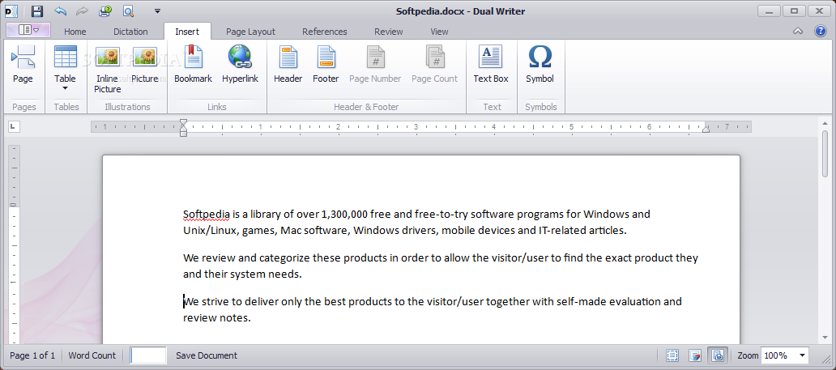Click the scrollbar down arrow
Viewport: 836px width, 370px height.
pos(825,337)
